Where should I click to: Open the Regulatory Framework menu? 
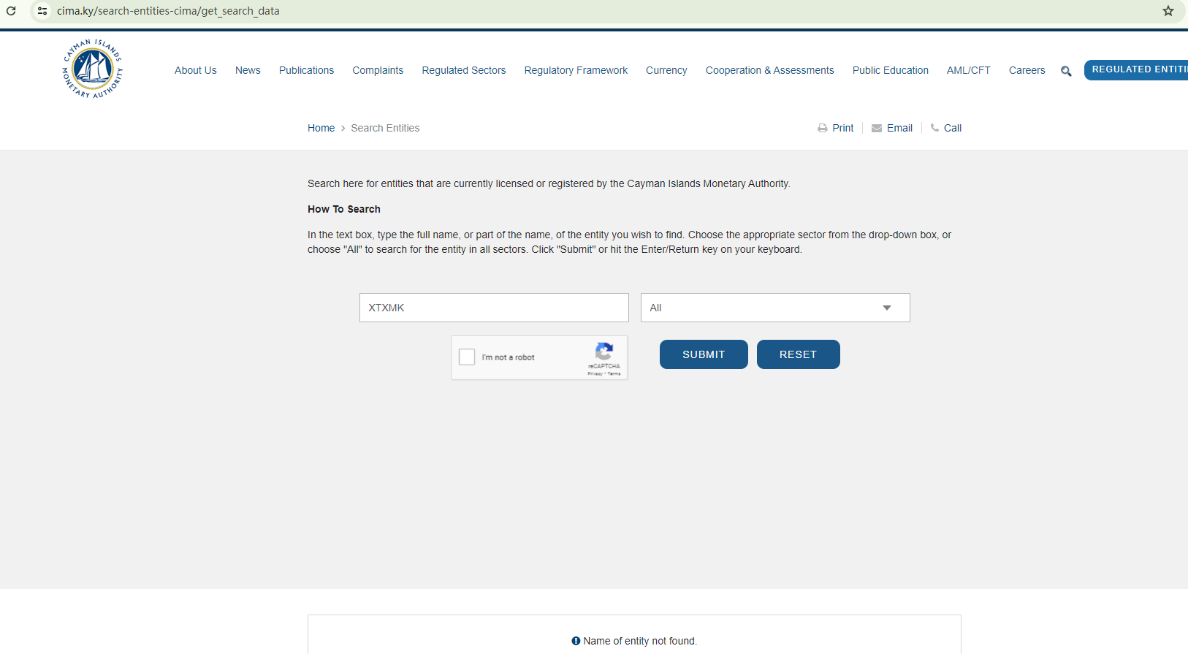click(x=576, y=70)
